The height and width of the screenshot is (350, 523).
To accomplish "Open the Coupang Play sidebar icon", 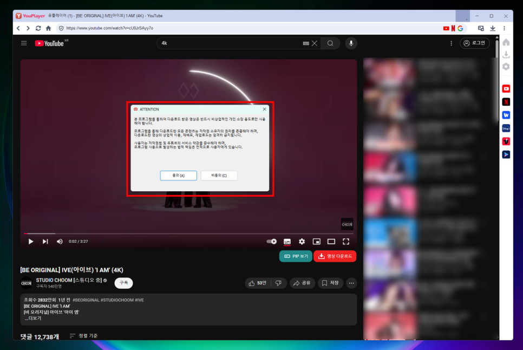I will click(506, 154).
